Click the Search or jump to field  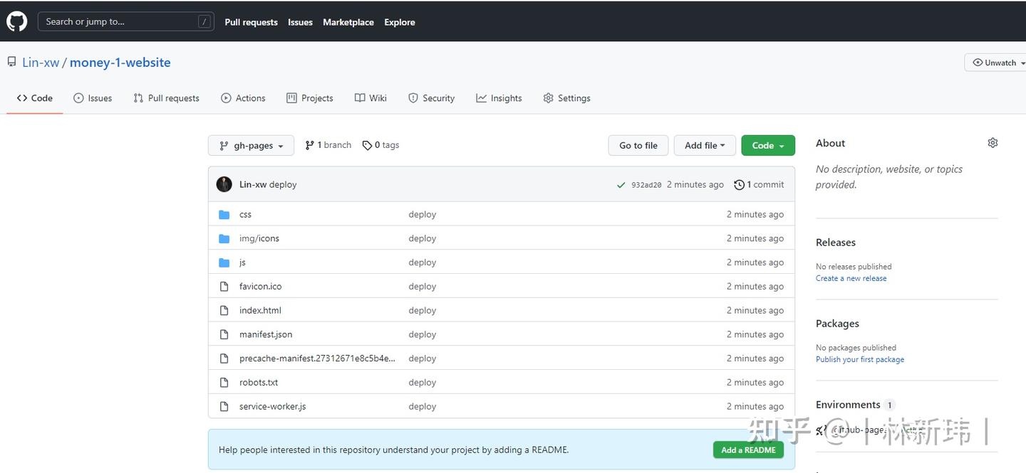pyautogui.click(x=126, y=21)
